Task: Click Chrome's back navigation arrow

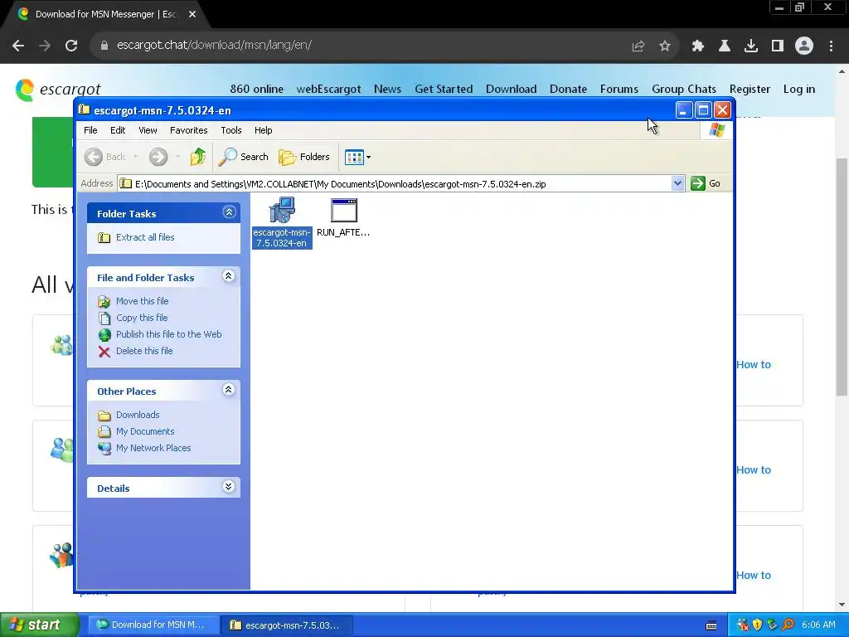Action: click(18, 46)
